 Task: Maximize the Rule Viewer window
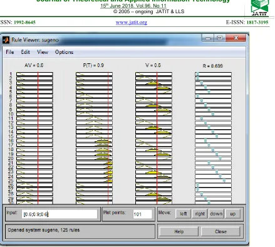coord(219,38)
